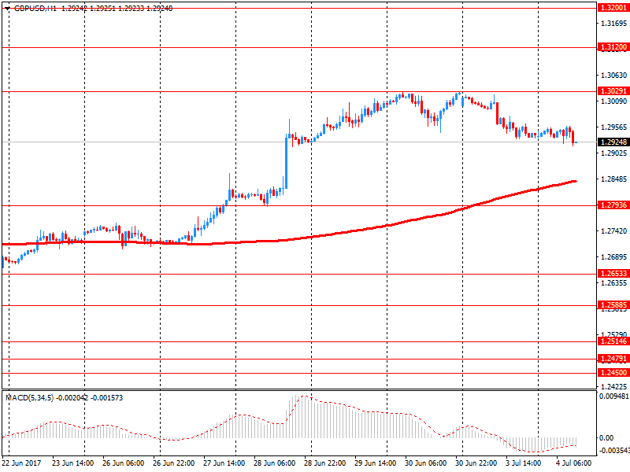Select the 1.31200 red level label
The image size is (630, 472).
tap(613, 47)
